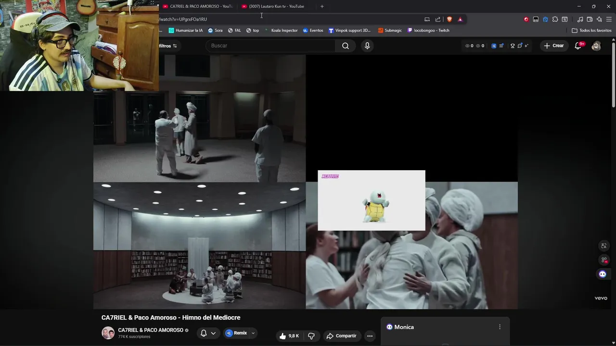
Task: Click the Crear create button
Action: pos(553,46)
